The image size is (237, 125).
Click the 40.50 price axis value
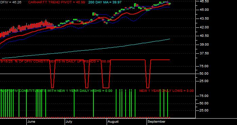204,36
